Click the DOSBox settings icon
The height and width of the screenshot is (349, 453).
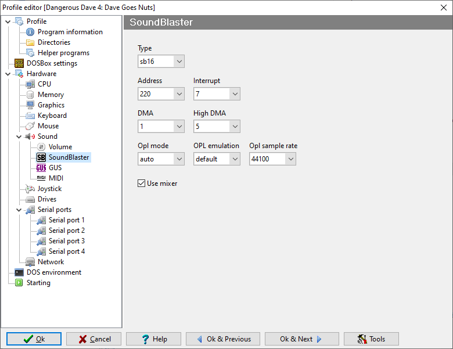[19, 63]
